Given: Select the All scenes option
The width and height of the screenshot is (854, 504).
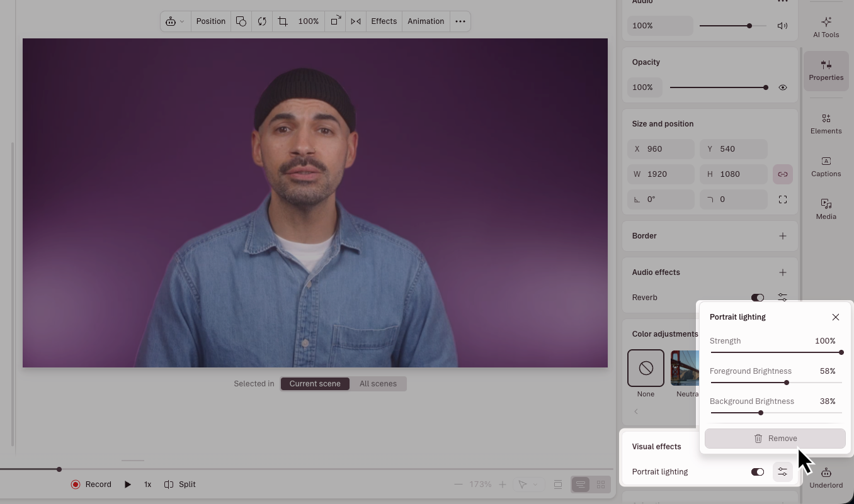Looking at the screenshot, I should [378, 384].
